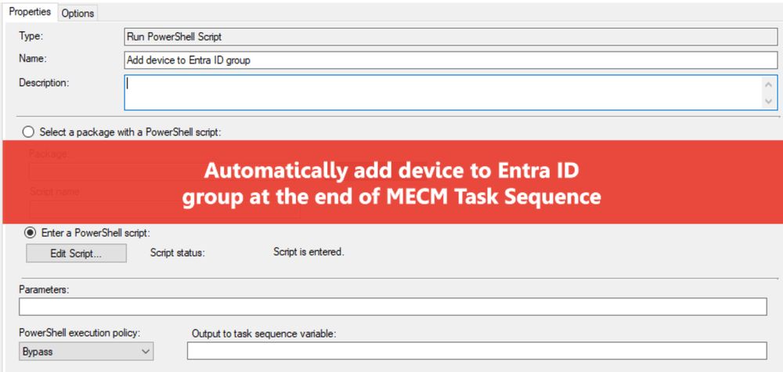The width and height of the screenshot is (783, 372).
Task: Open the Edit Script dialog
Action: click(76, 253)
